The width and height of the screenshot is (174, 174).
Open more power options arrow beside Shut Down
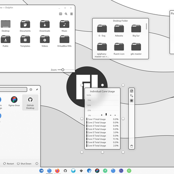[37, 164]
